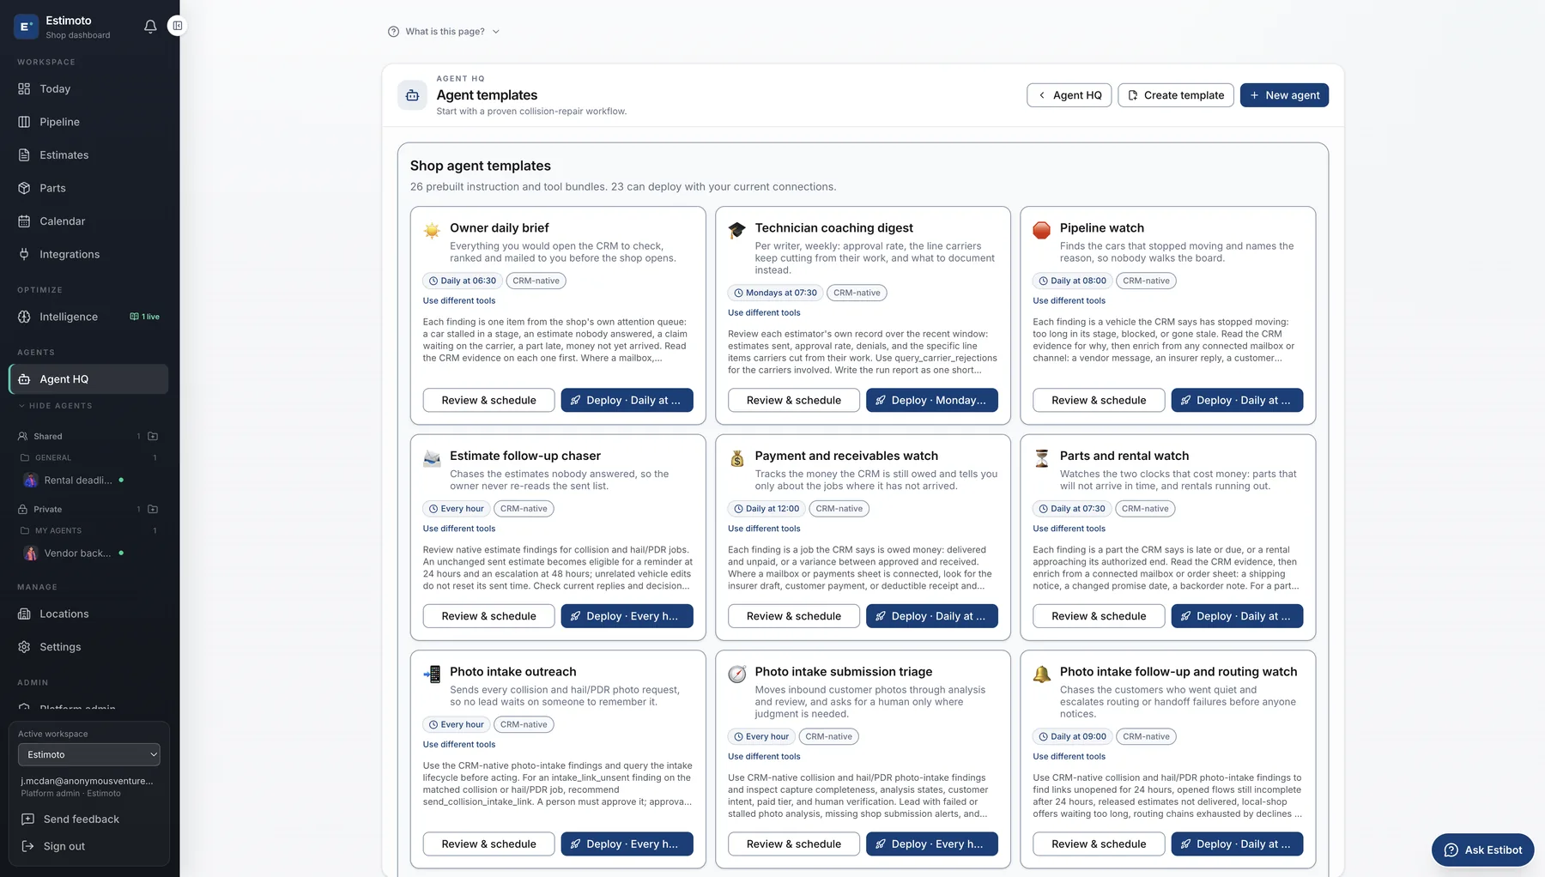Click Send feedback
Screen dimensions: 1545x877
(x=82, y=820)
